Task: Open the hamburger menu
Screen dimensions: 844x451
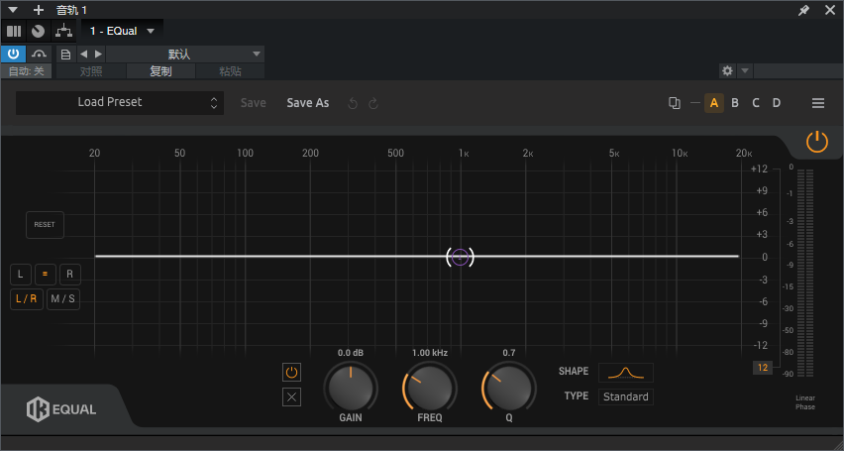Action: [818, 103]
